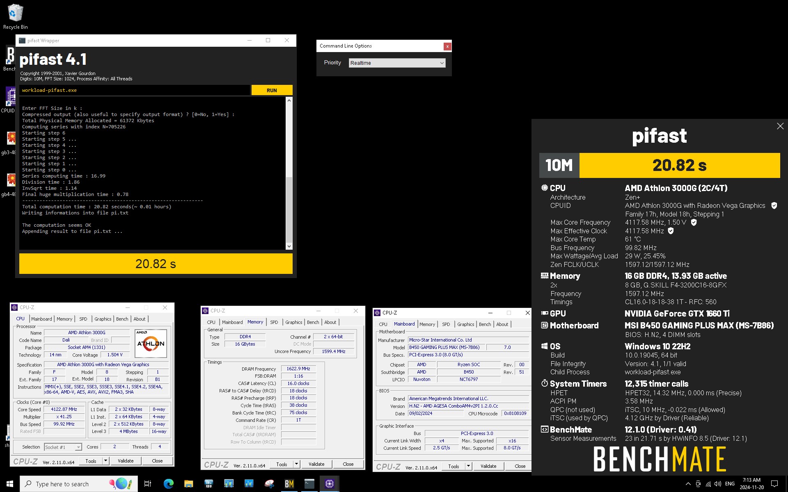Open the notification center icon

[x=774, y=484]
